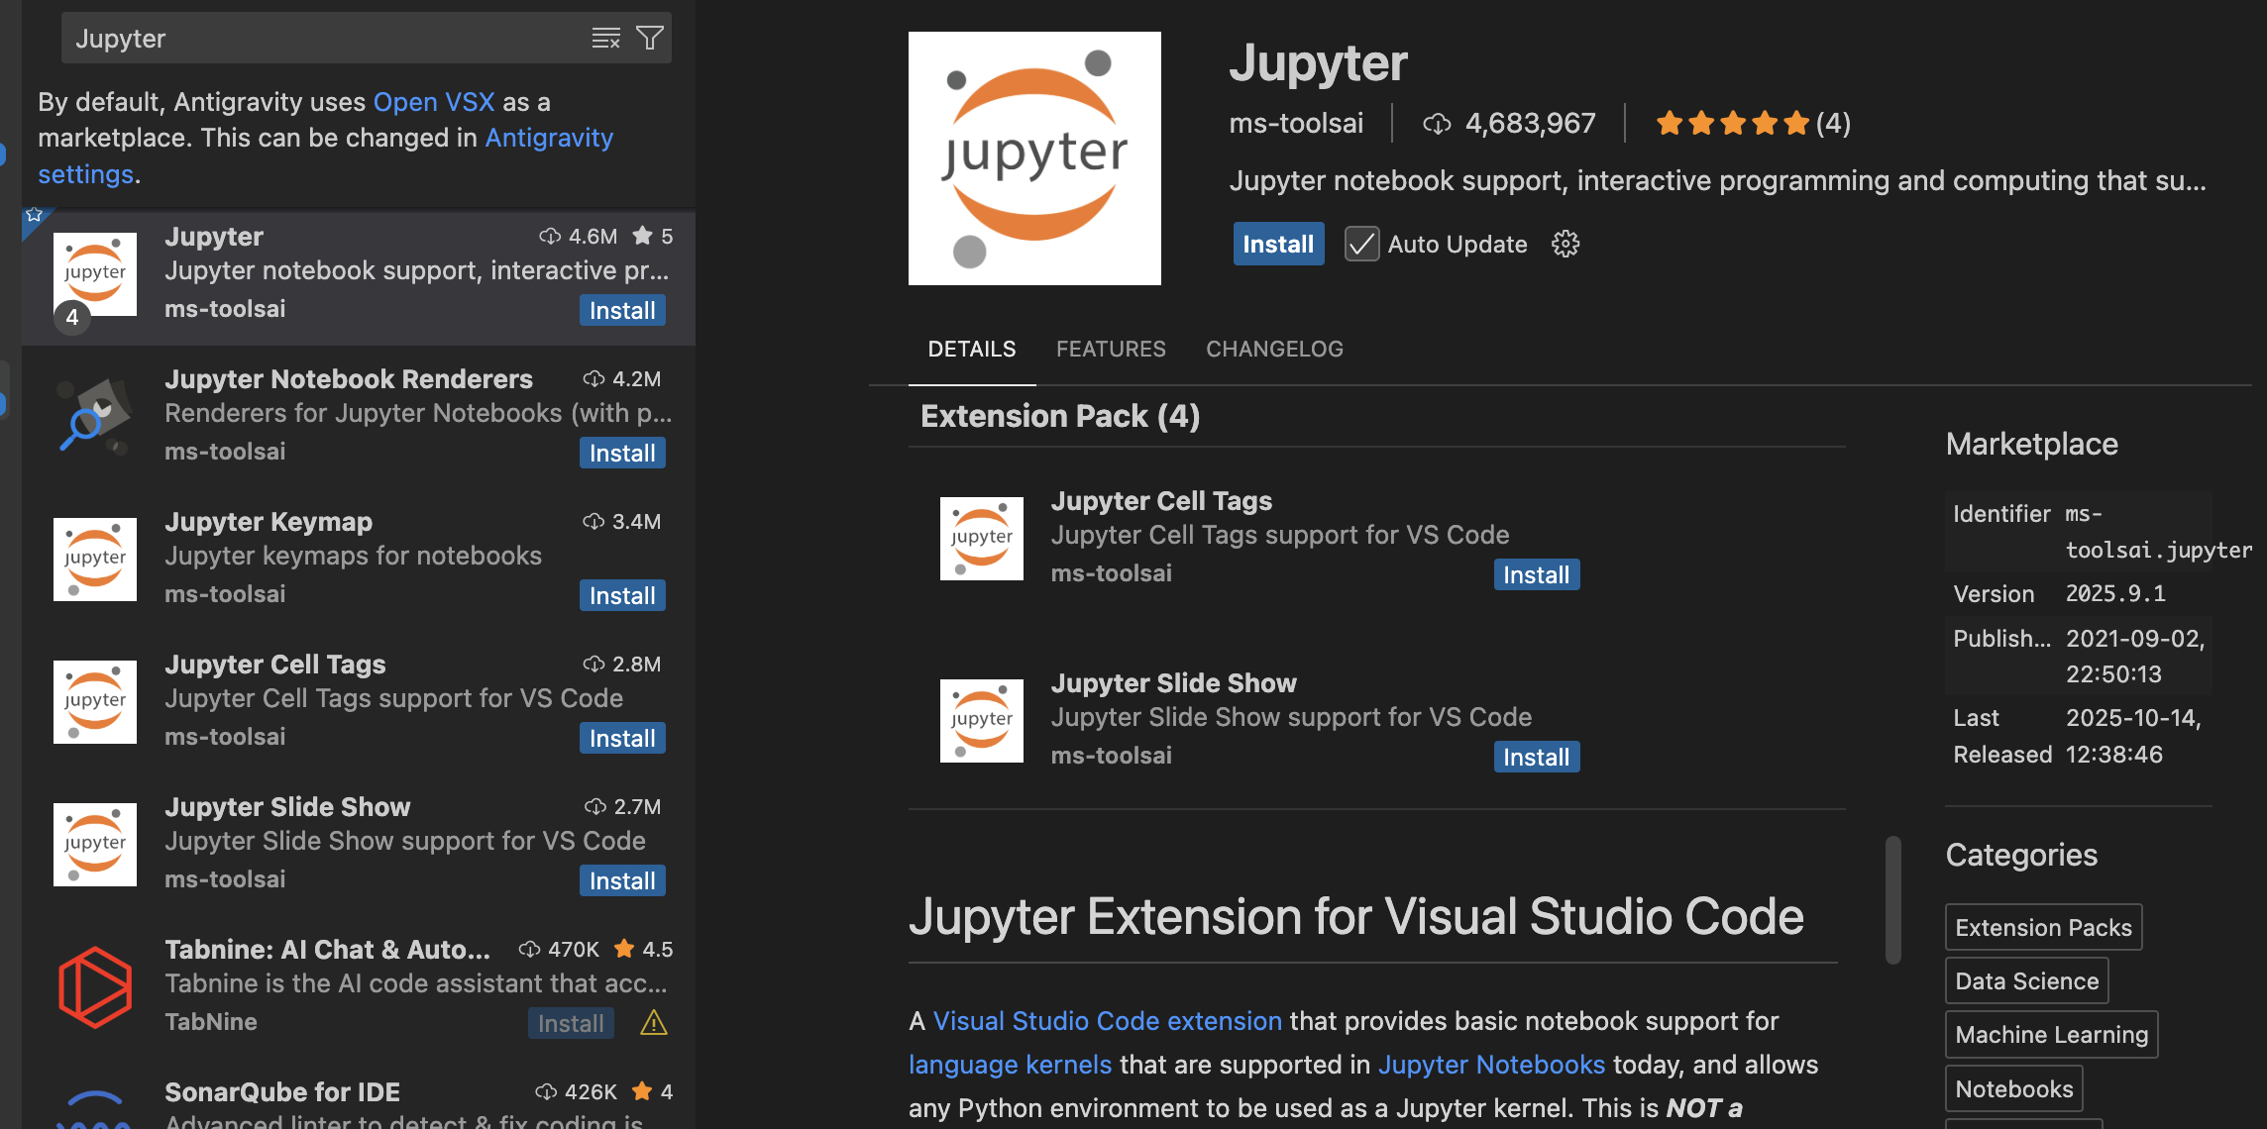Open the filter extensions funnel icon
This screenshot has height=1129, width=2267.
click(x=650, y=39)
